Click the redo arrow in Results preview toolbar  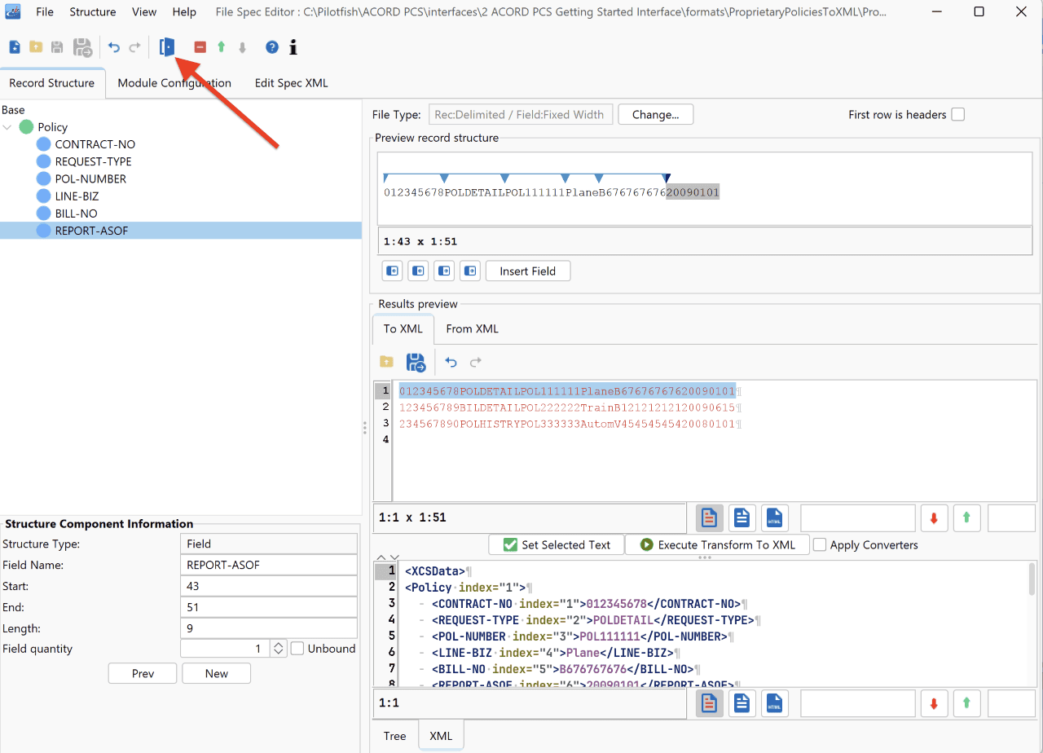(476, 362)
